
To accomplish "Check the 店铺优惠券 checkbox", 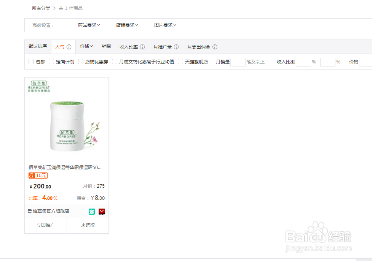I will click(81, 62).
